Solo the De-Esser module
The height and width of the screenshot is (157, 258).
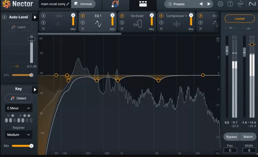(x=122, y=22)
